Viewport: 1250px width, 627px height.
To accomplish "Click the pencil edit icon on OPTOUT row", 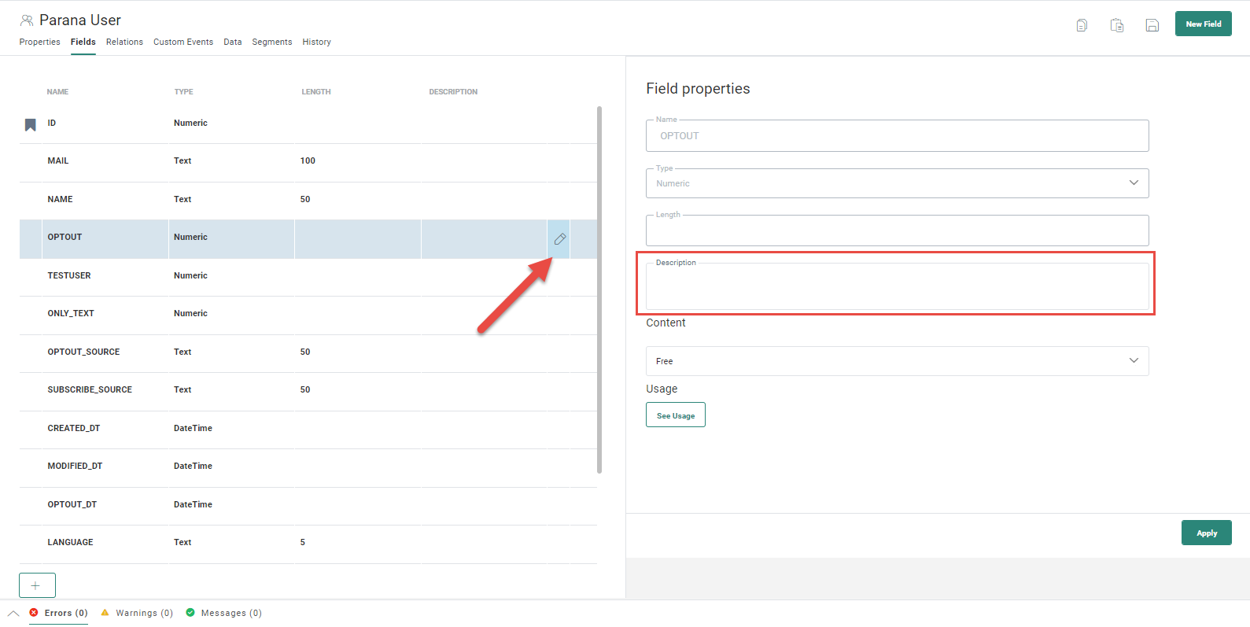I will pos(559,239).
